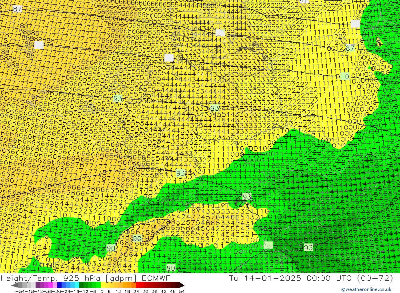Pick the bright yellow legend swatch above 0

click(x=103, y=285)
